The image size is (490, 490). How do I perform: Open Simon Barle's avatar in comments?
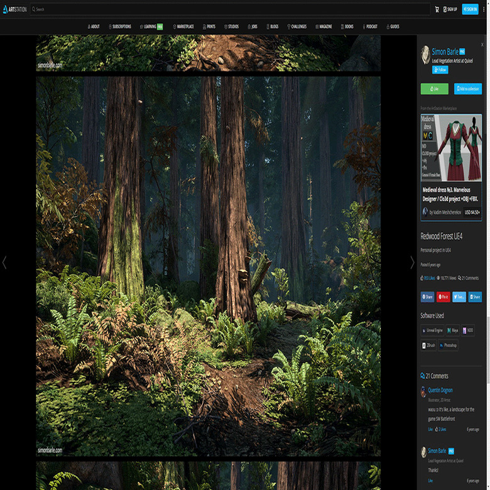(423, 452)
